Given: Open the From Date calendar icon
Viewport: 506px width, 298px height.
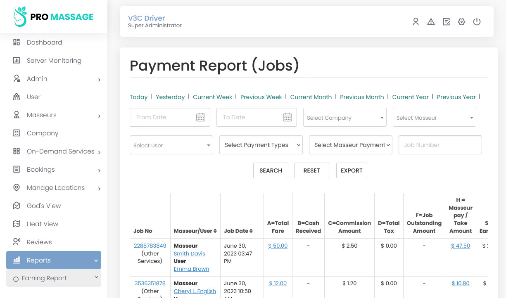Looking at the screenshot, I should (x=201, y=117).
